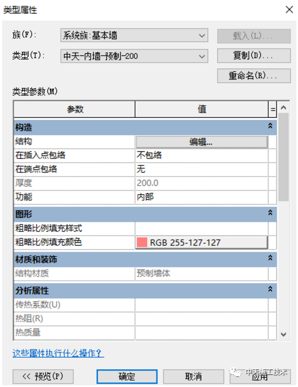This screenshot has width=298, height=387.
Task: Cancel with the 取消 button
Action: (x=193, y=376)
